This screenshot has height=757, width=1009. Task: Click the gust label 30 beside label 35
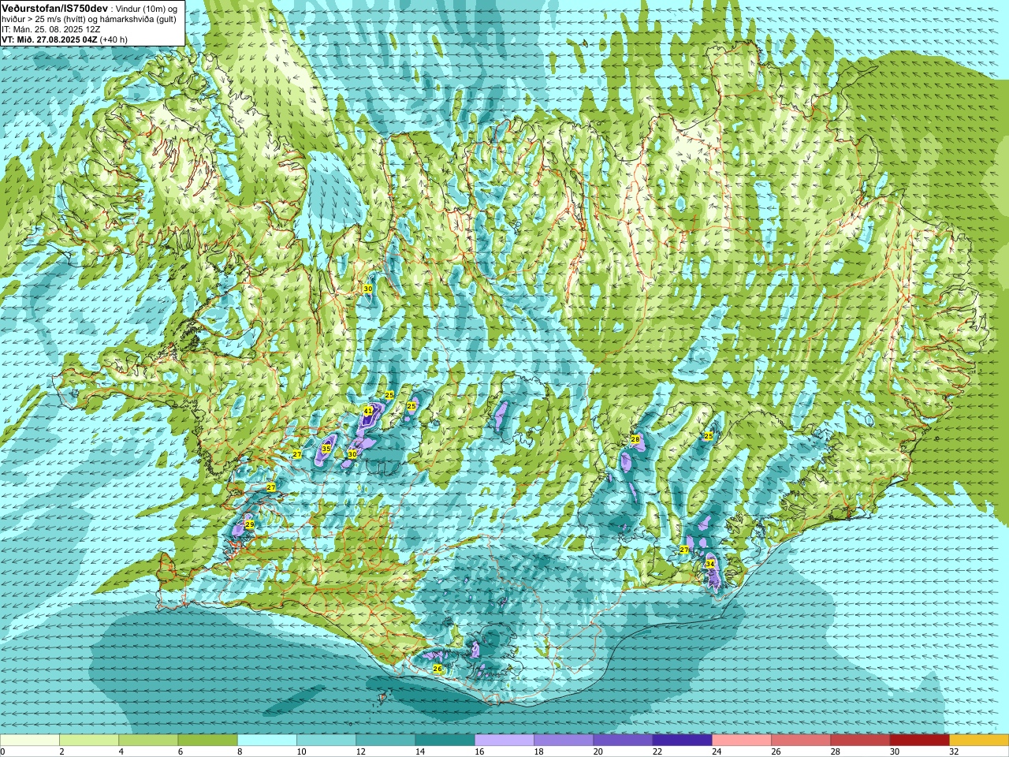click(352, 454)
